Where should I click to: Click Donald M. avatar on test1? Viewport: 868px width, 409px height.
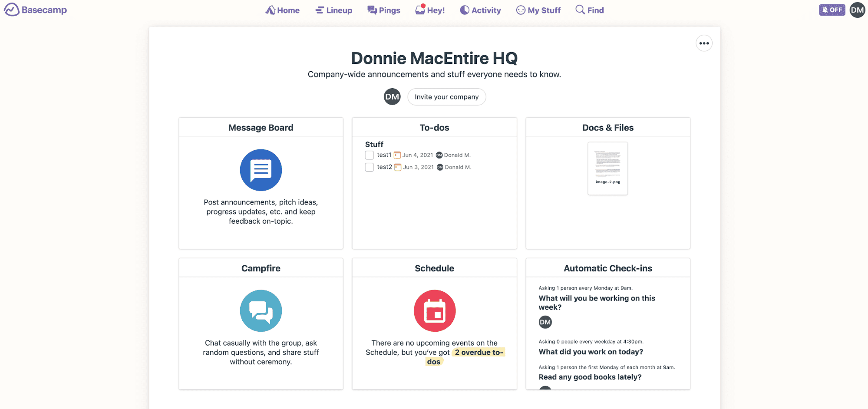tap(439, 155)
